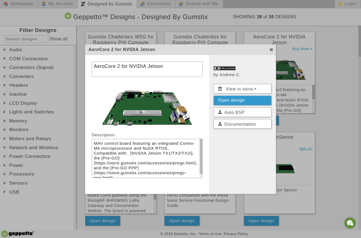The height and width of the screenshot is (238, 361).
Task: Switch to My Account tab
Action: click(58, 4)
